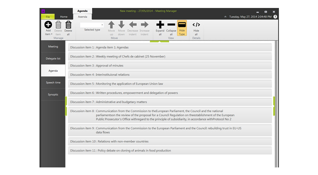This screenshot has height=175, width=318.
Task: Click the Add item plus icon
Action: [48, 25]
